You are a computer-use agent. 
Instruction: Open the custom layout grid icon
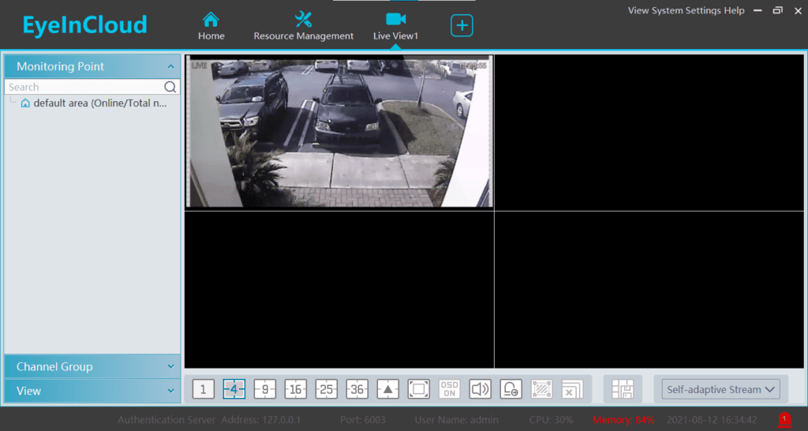point(623,389)
